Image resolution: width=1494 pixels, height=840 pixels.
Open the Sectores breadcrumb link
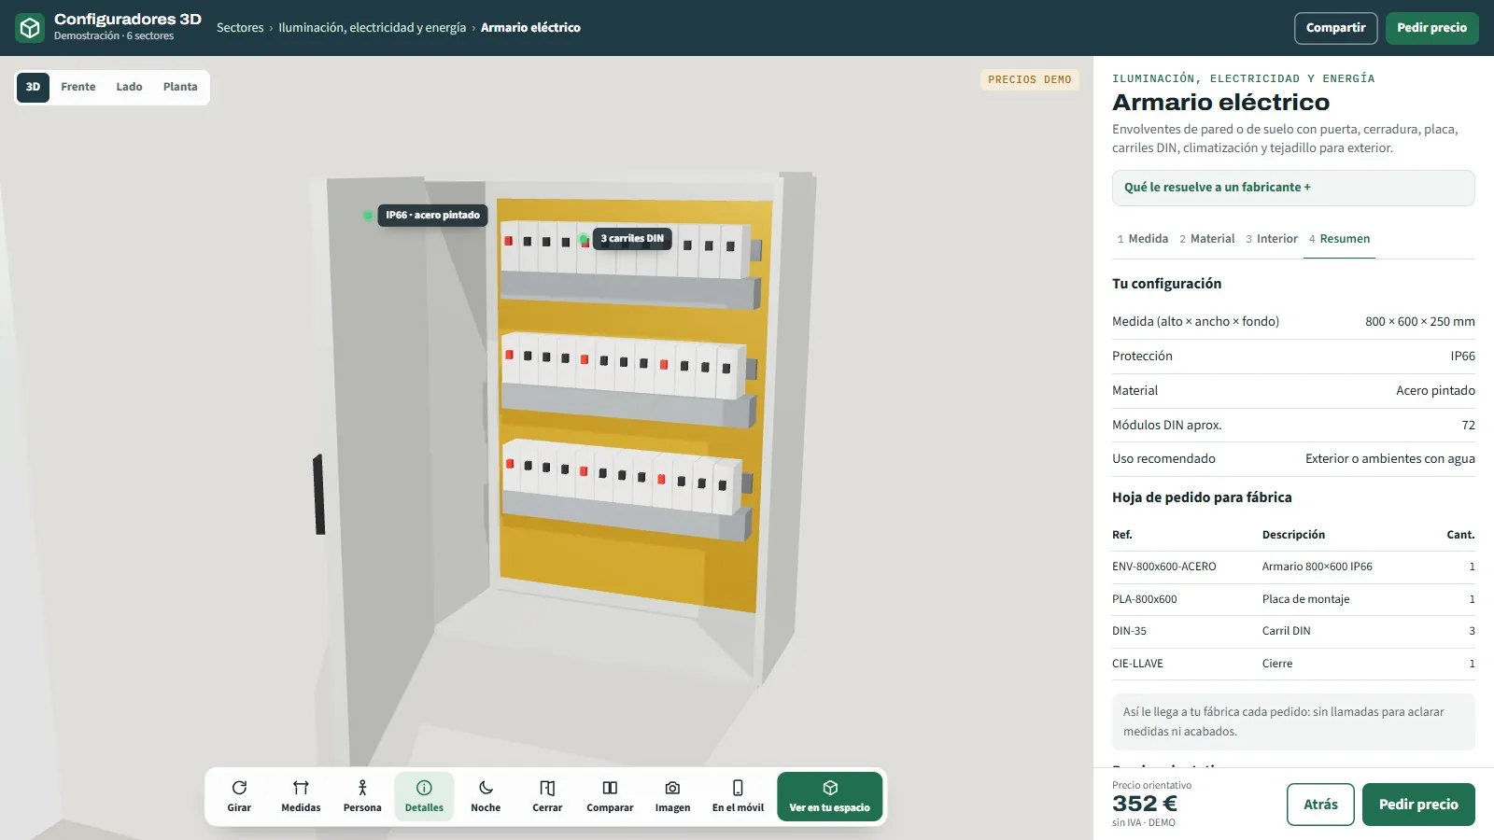click(240, 28)
